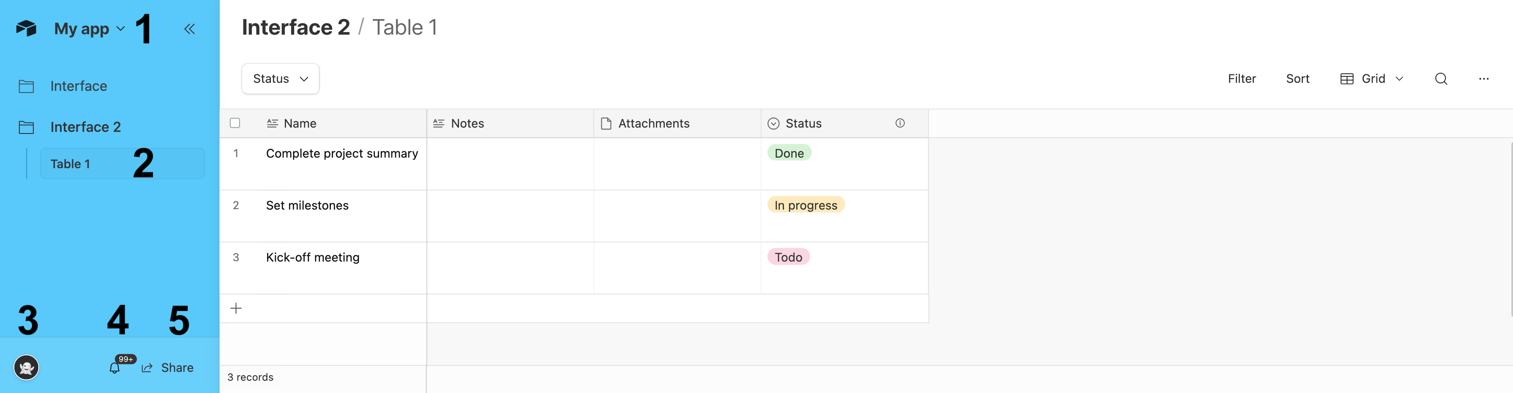This screenshot has height=393, width=1513.
Task: Open Table 1 page in sidebar
Action: pos(122,164)
